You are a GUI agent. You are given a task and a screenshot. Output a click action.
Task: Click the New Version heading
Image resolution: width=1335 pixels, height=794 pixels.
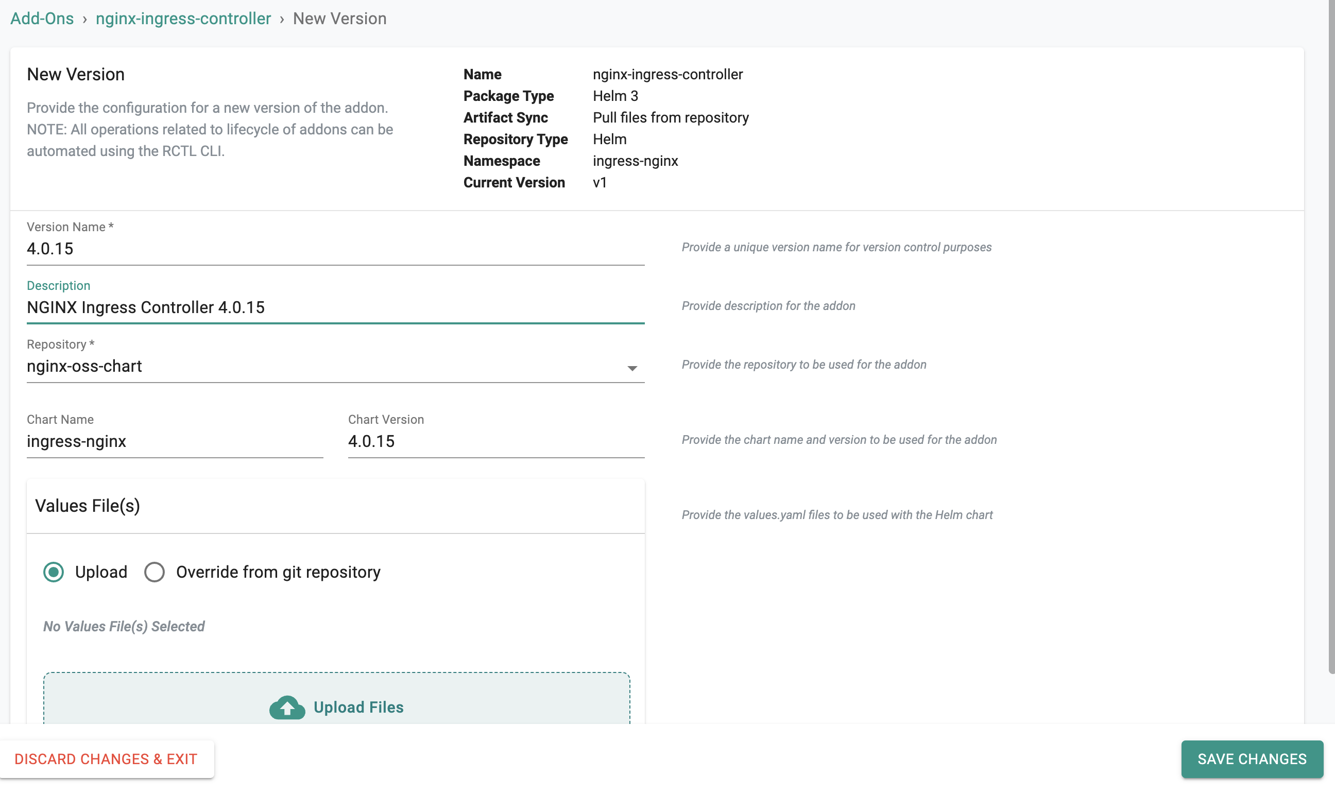point(76,74)
